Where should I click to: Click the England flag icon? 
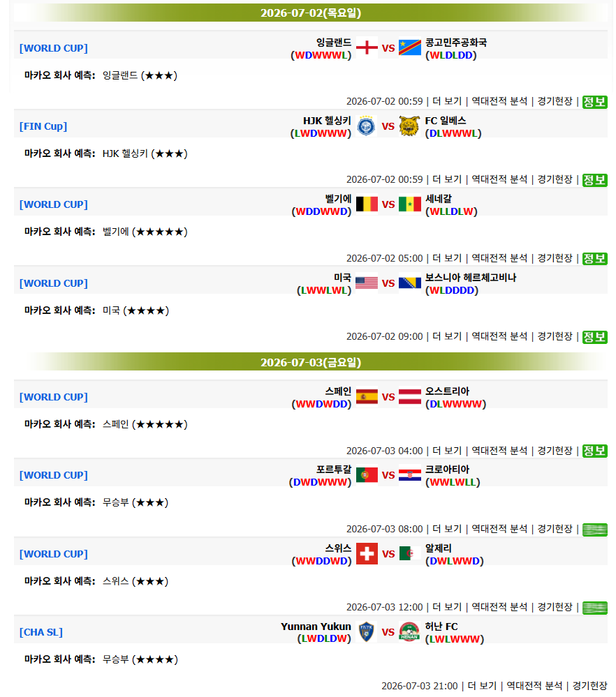coord(367,47)
